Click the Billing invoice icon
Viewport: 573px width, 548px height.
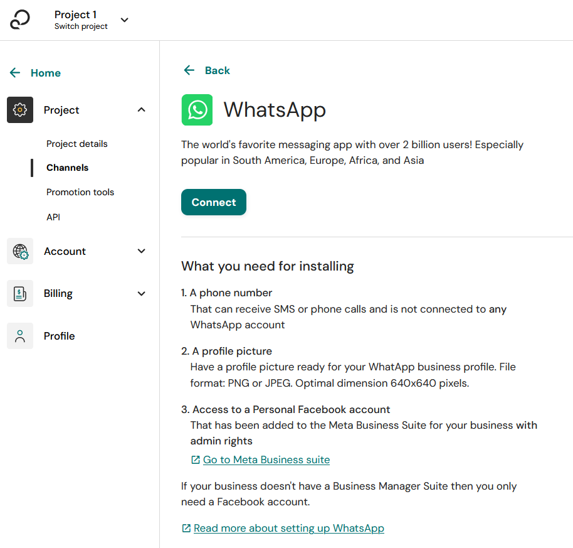coord(20,293)
